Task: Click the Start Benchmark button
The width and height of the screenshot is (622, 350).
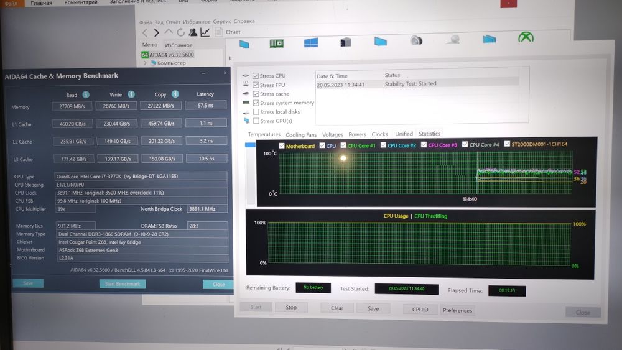Action: pyautogui.click(x=123, y=284)
